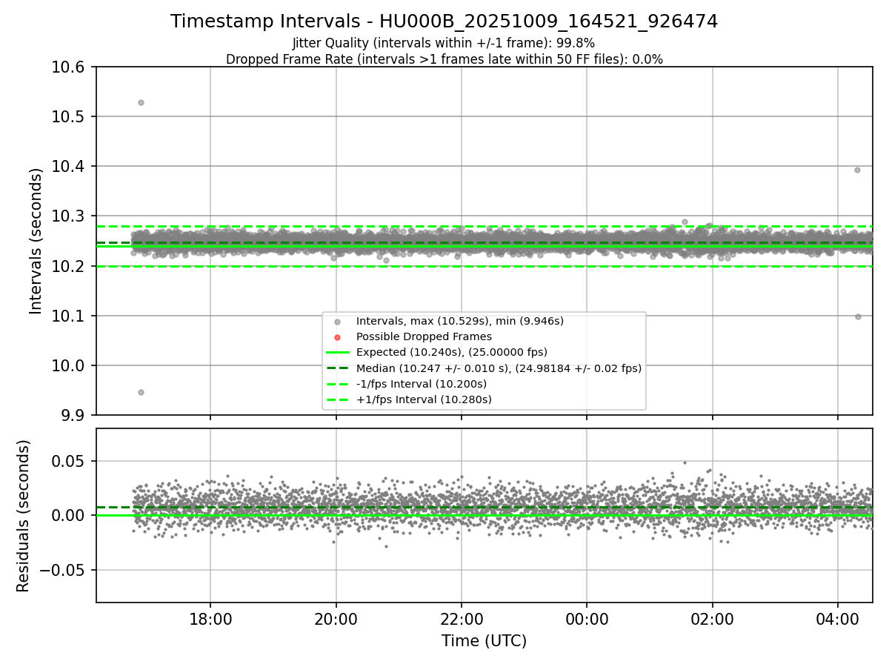Click the outlier data point near 10.10 seconds
This screenshot has height=667, width=889.
[x=858, y=316]
